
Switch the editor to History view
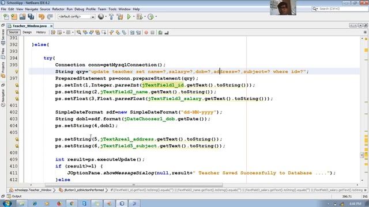(x=41, y=32)
